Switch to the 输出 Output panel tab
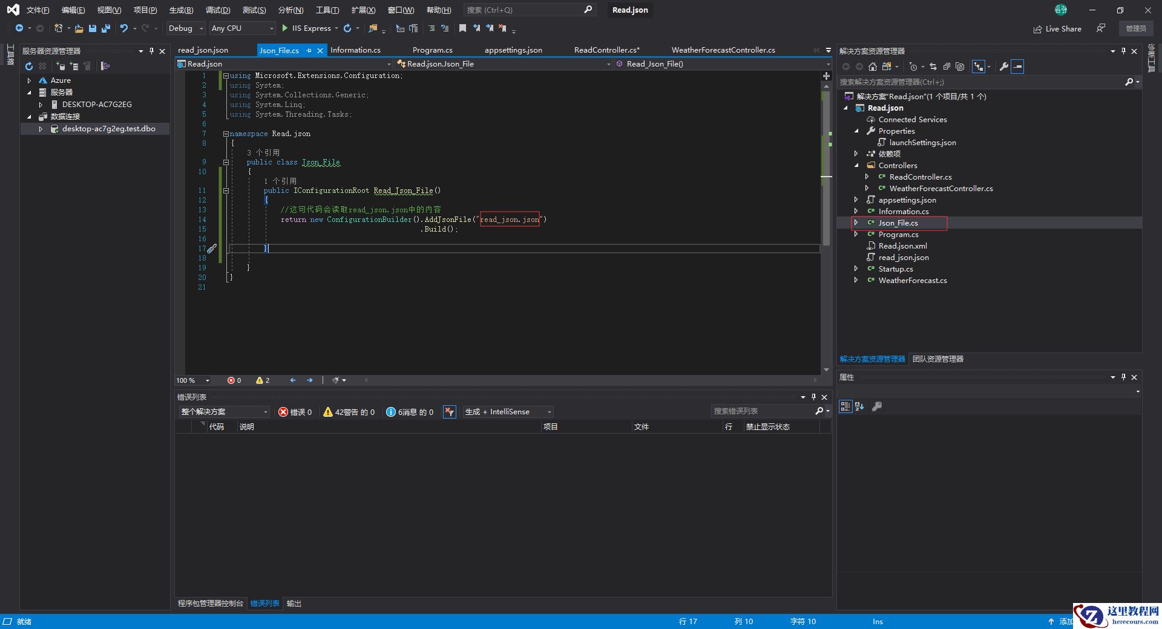This screenshot has width=1162, height=629. tap(294, 604)
